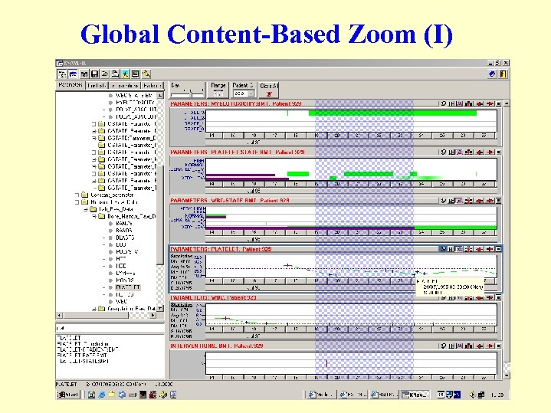Expand the Constant_parameter folder in the tree

[x=77, y=195]
